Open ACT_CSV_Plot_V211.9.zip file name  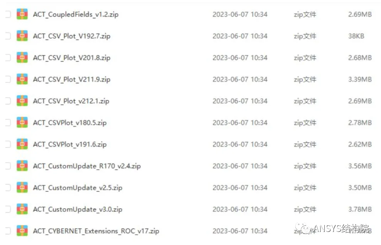pyautogui.click(x=72, y=79)
